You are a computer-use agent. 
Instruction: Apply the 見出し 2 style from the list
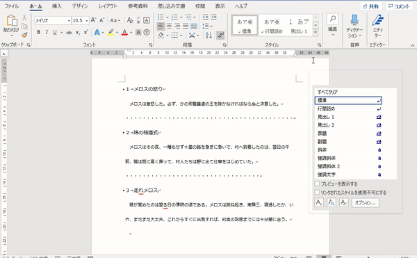(x=349, y=125)
